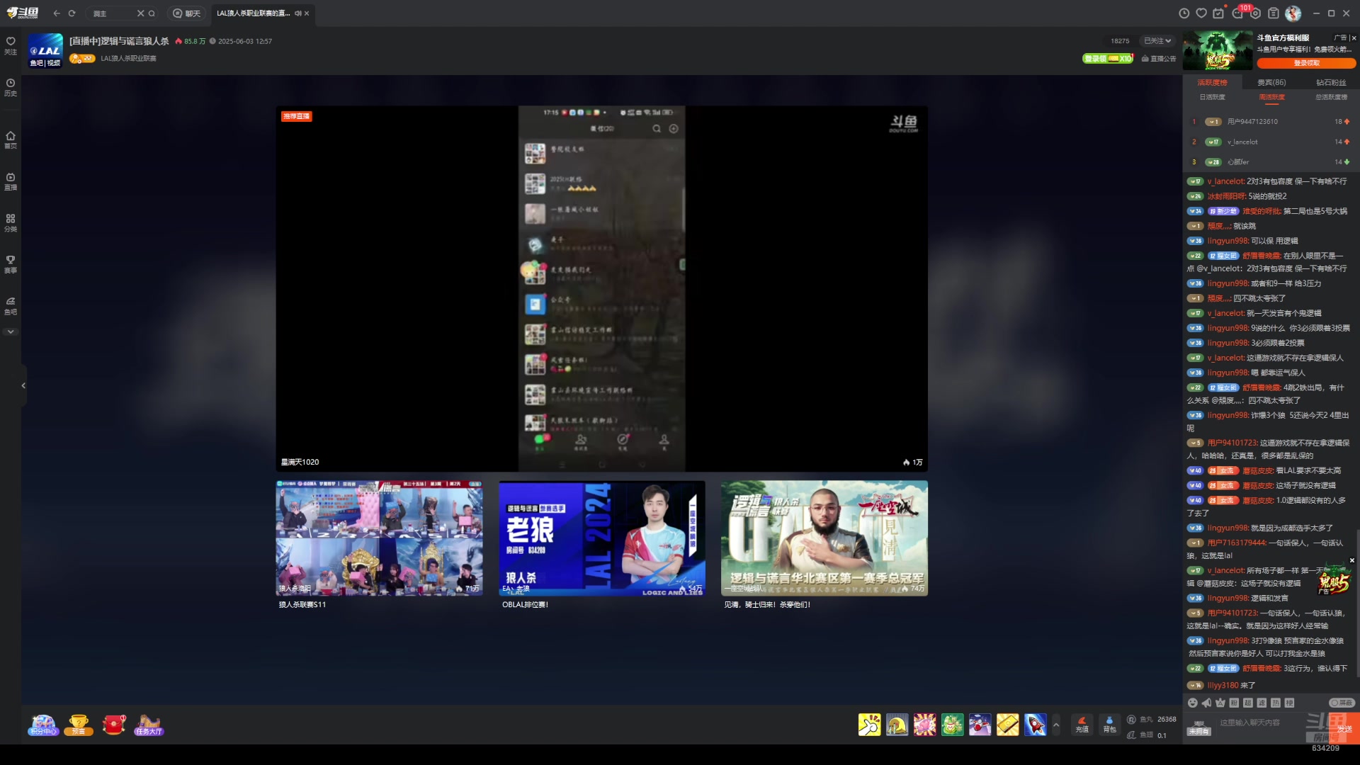Click the orange 登录领取 button
Screen dimensions: 1360x765
[x=1306, y=63]
